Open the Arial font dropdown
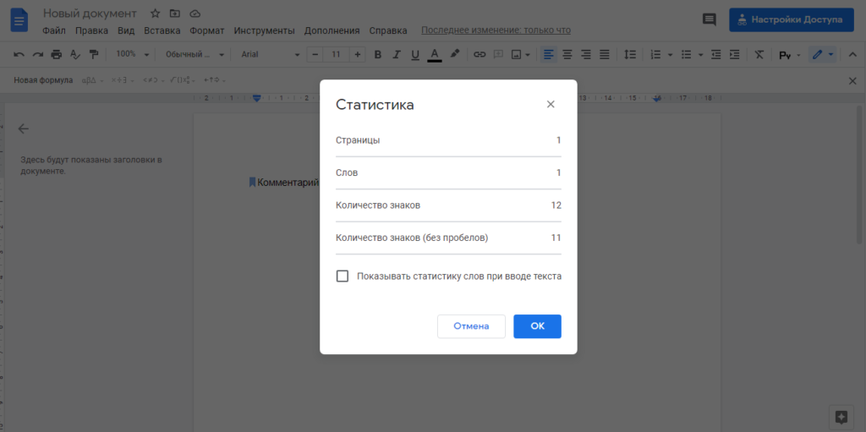The width and height of the screenshot is (866, 432). point(270,54)
